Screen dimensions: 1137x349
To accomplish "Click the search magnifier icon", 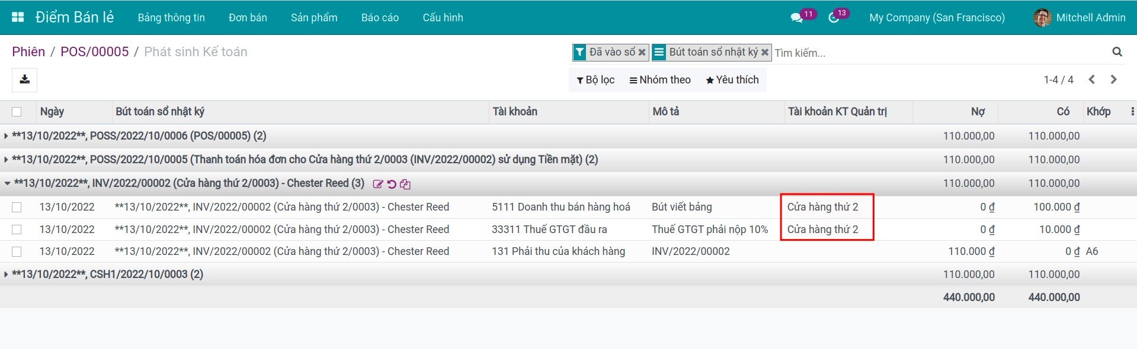I will (1117, 52).
